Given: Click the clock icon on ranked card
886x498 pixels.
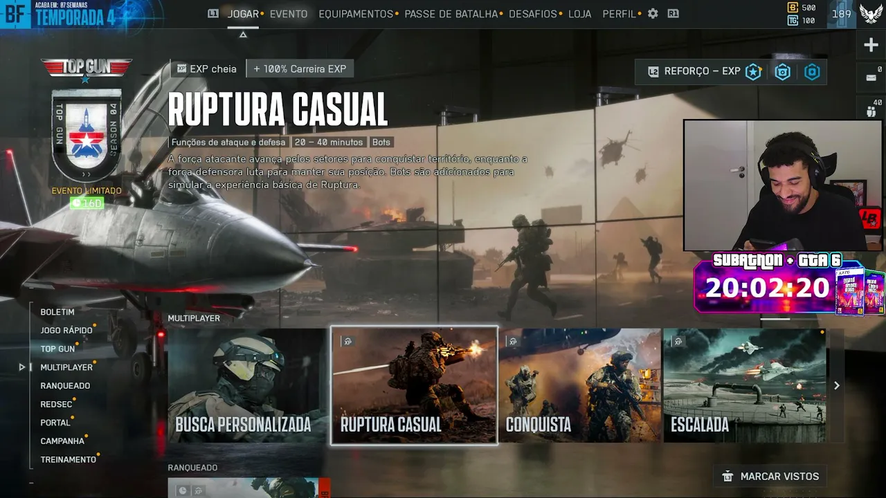Looking at the screenshot, I should pyautogui.click(x=183, y=490).
